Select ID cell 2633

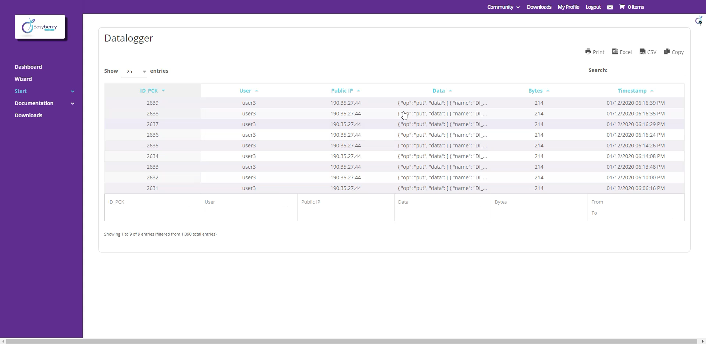(x=153, y=167)
